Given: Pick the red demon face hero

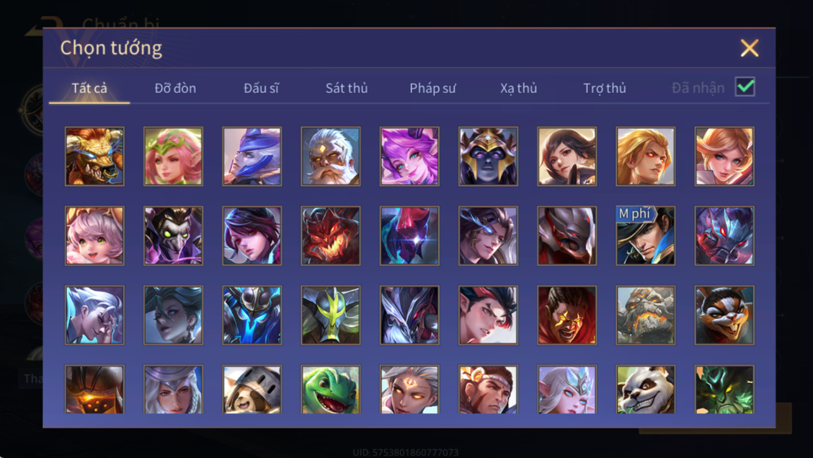Looking at the screenshot, I should point(331,235).
